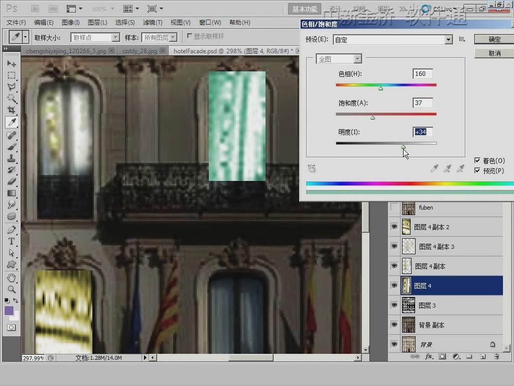This screenshot has height=386, width=514.
Task: Select the Pen tool
Action: (x=12, y=229)
